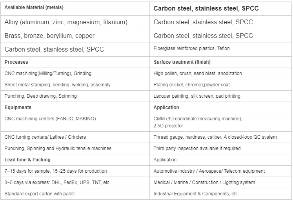
Task: Click the 'Processes' header cell
Action: pyautogui.click(x=75, y=62)
